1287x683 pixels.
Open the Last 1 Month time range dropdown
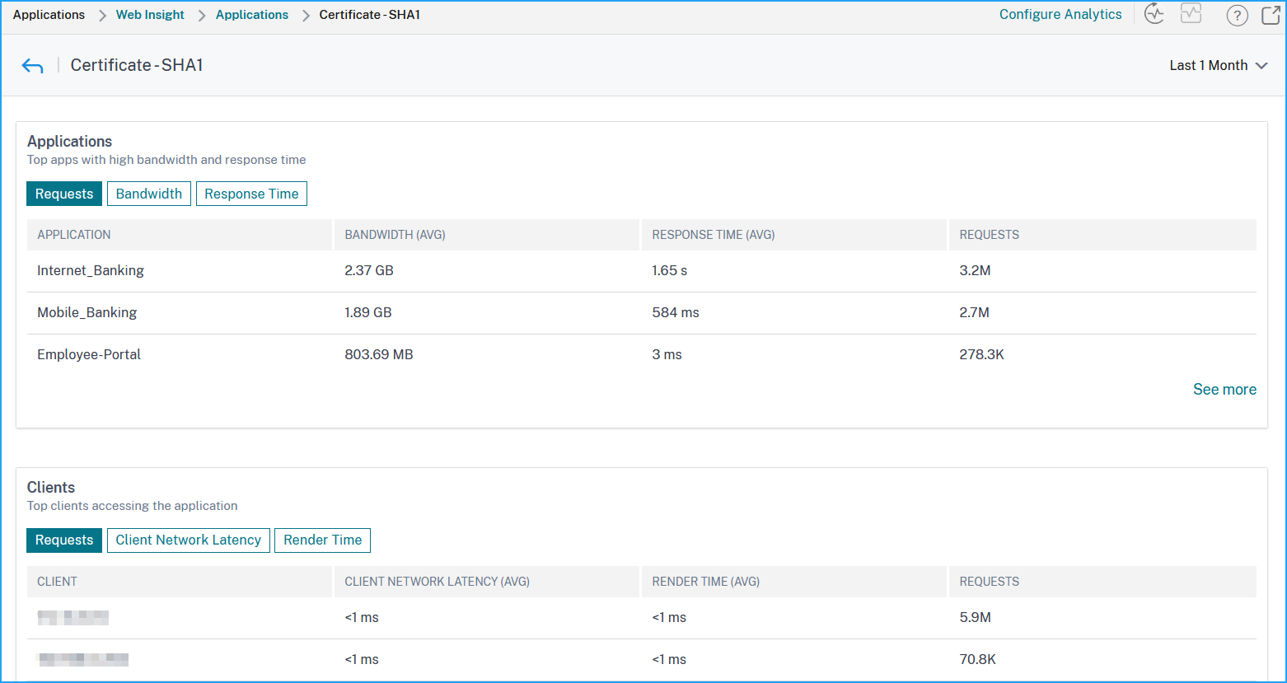tap(1218, 66)
